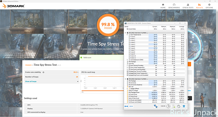Collapse the second CPU [#0] Intel Core group

click(x=125, y=79)
